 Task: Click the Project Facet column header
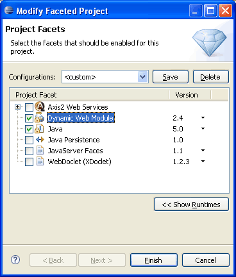pyautogui.click(x=90, y=95)
